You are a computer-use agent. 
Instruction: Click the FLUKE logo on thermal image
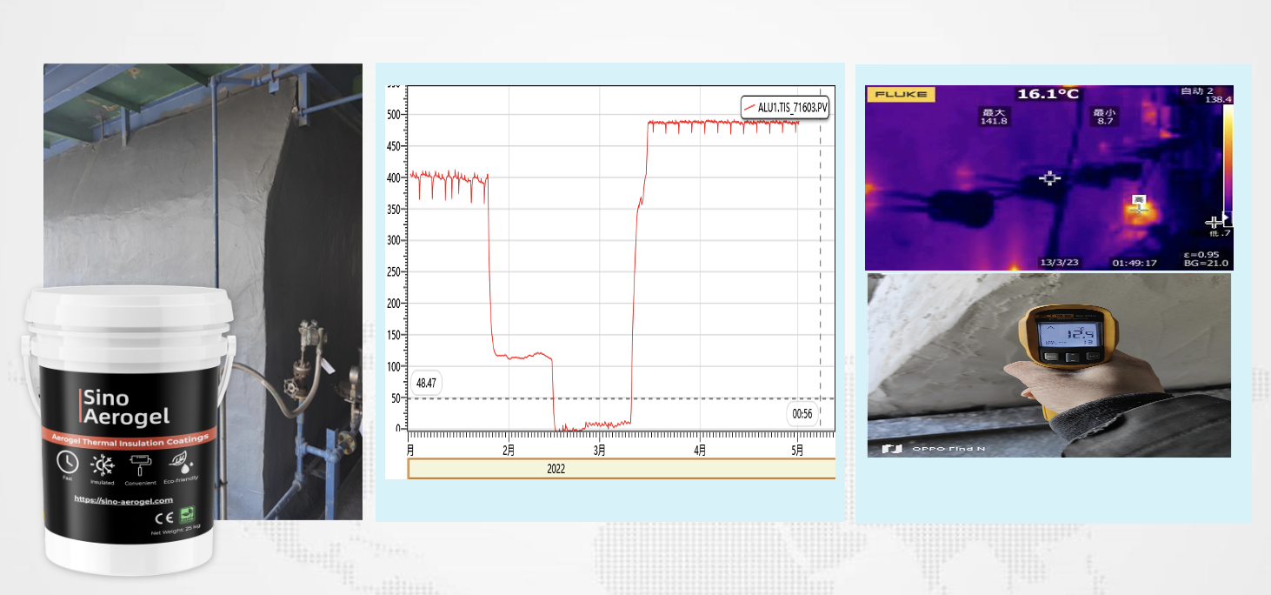click(901, 94)
